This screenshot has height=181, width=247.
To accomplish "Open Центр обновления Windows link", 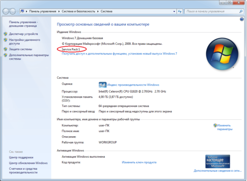I will coord(28,163).
